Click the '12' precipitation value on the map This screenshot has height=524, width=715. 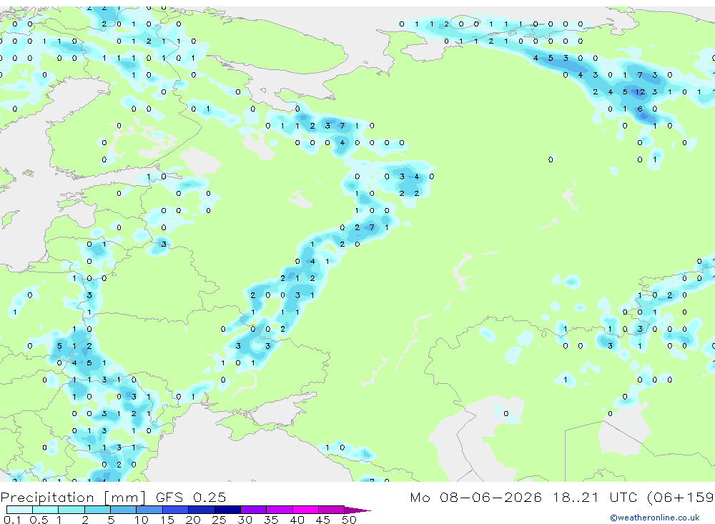coord(640,92)
